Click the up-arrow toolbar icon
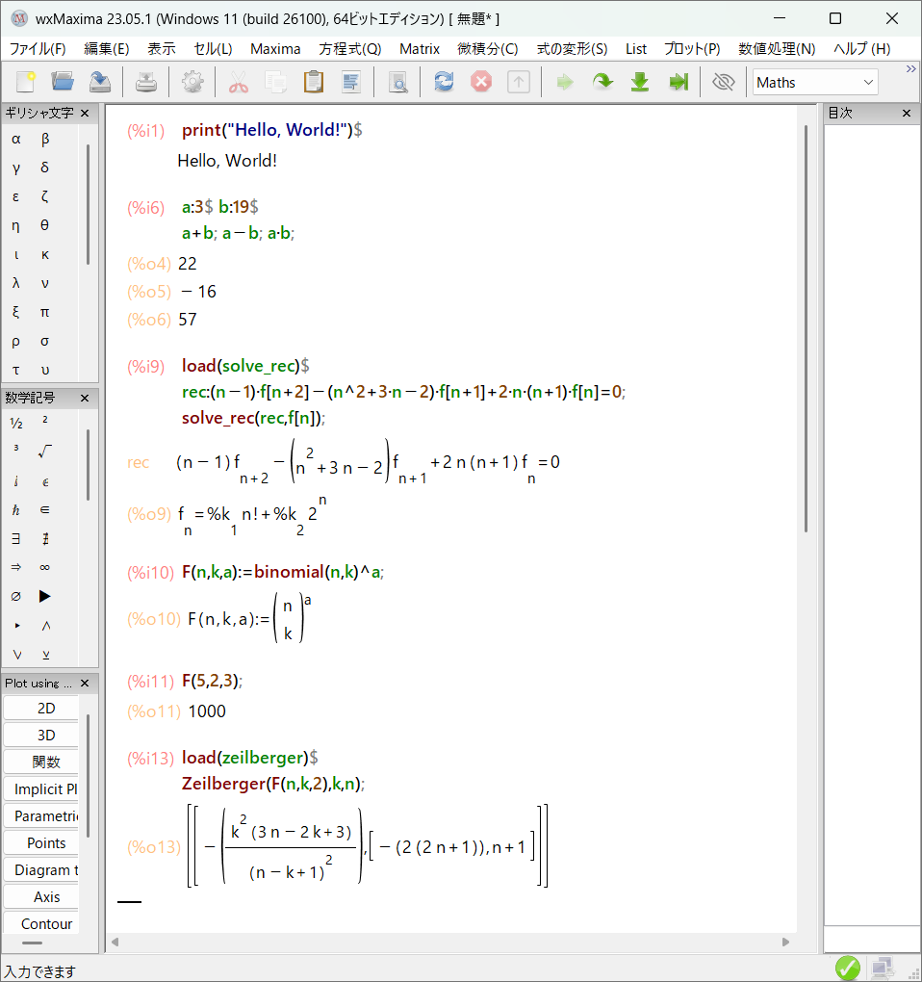Viewport: 922px width, 982px height. point(519,82)
